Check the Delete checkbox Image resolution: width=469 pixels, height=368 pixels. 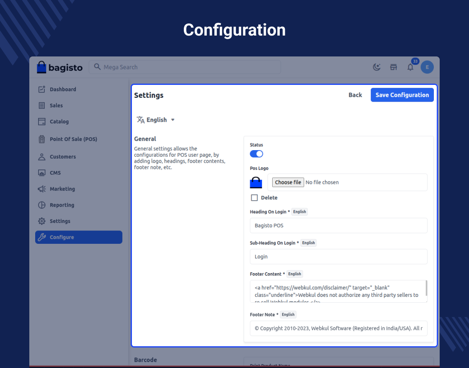click(x=254, y=198)
